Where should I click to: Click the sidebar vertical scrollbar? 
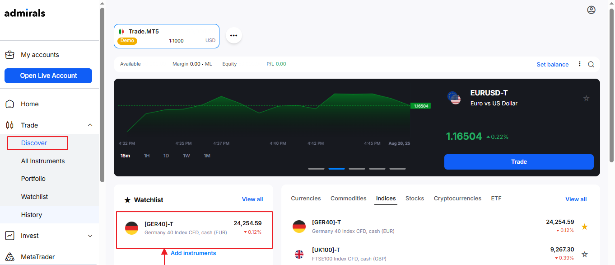click(x=102, y=95)
